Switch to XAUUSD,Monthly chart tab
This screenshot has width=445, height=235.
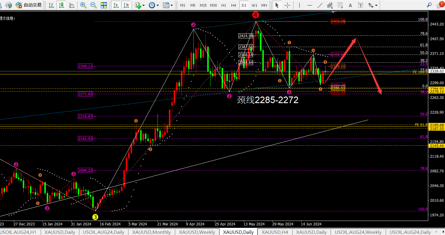coord(152,232)
